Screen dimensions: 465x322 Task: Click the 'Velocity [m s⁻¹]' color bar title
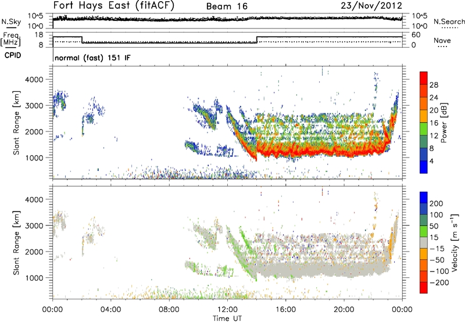coord(455,242)
